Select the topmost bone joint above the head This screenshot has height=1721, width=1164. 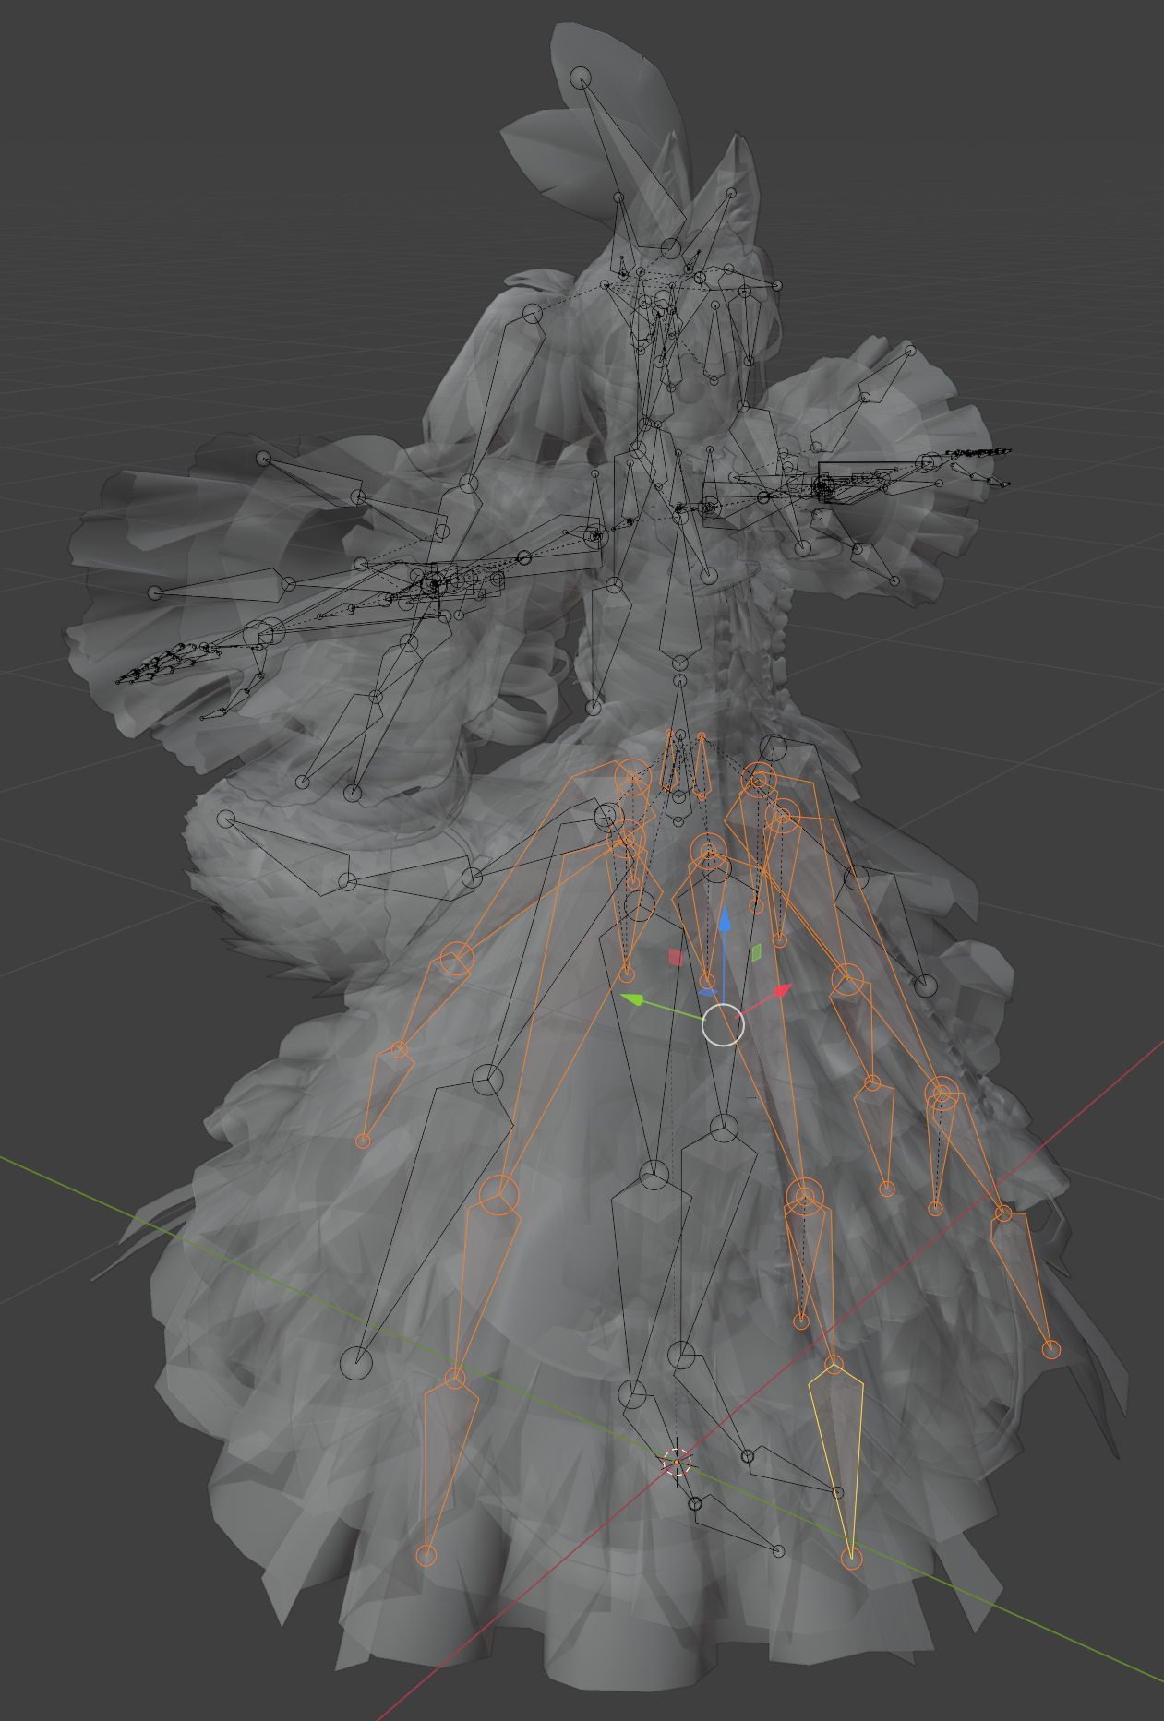pos(580,78)
